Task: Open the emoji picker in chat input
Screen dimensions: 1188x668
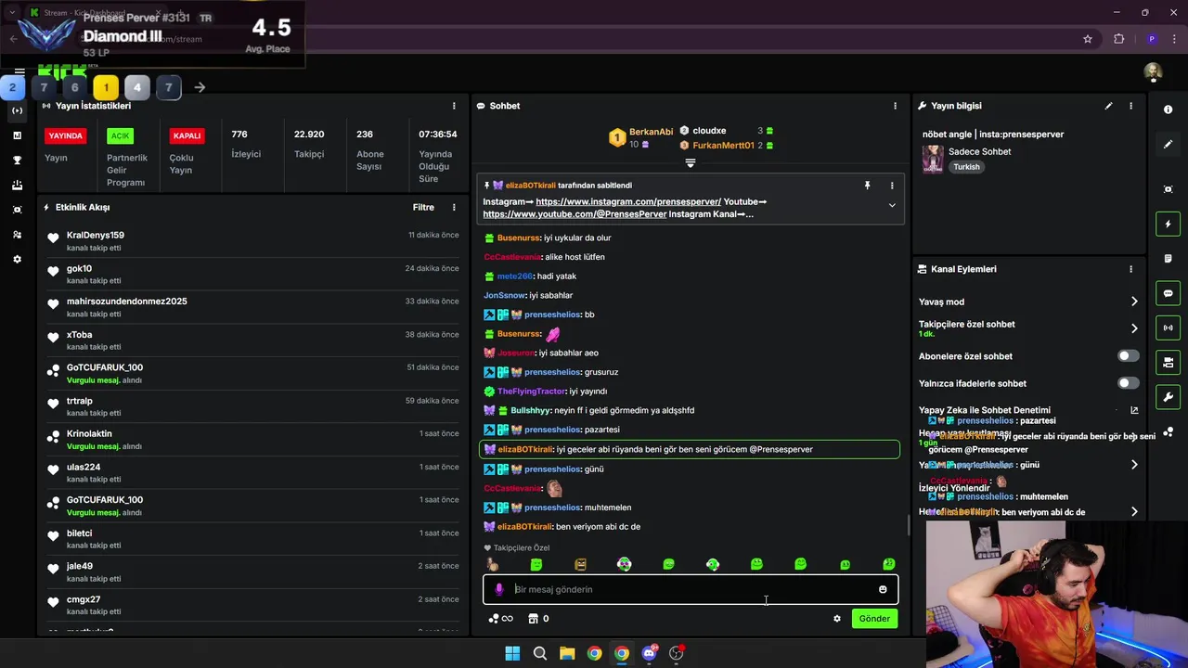Action: (x=883, y=589)
